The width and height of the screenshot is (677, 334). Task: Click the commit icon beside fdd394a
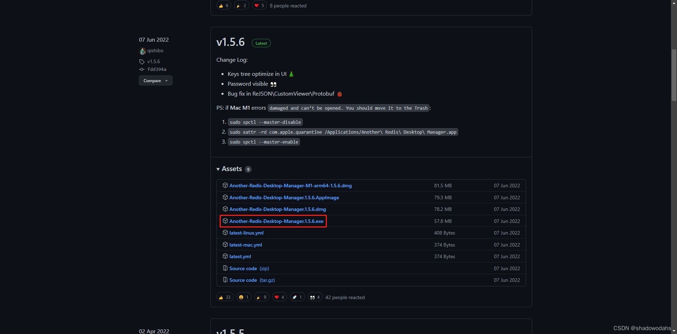pos(142,69)
